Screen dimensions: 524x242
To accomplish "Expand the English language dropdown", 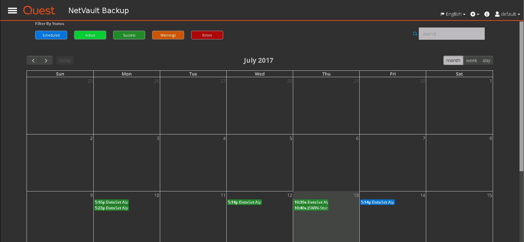I will tap(453, 14).
